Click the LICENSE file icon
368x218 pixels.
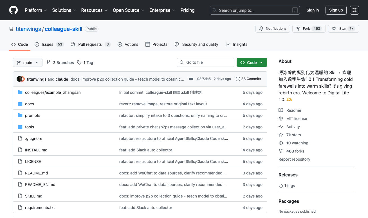tap(20, 161)
